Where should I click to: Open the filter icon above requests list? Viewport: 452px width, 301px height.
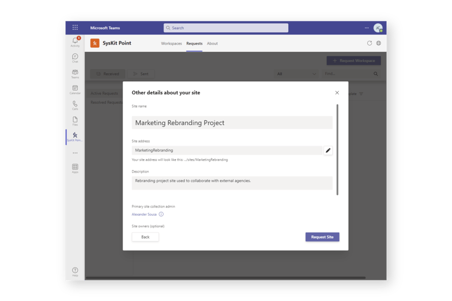point(361,94)
